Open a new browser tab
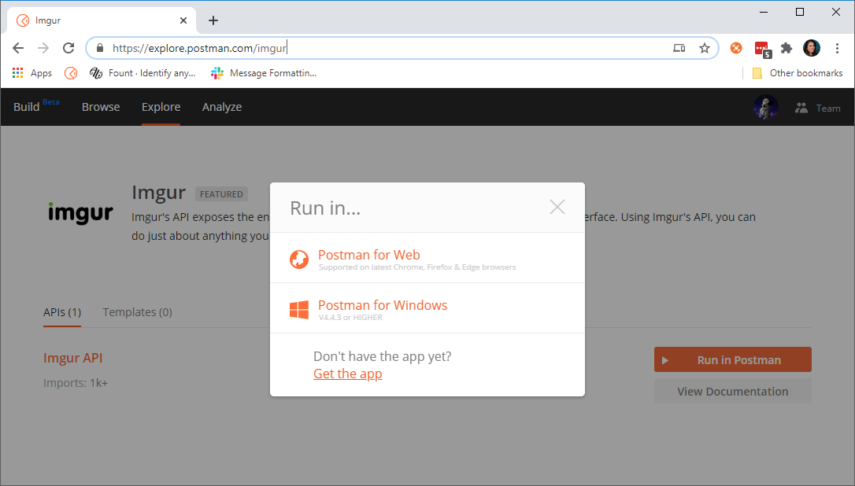This screenshot has width=855, height=486. 213,20
